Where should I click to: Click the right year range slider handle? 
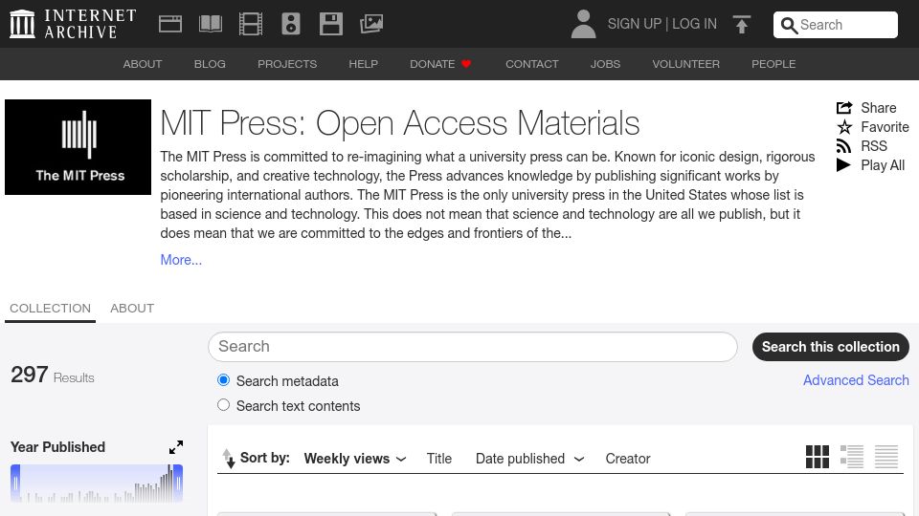click(x=178, y=484)
